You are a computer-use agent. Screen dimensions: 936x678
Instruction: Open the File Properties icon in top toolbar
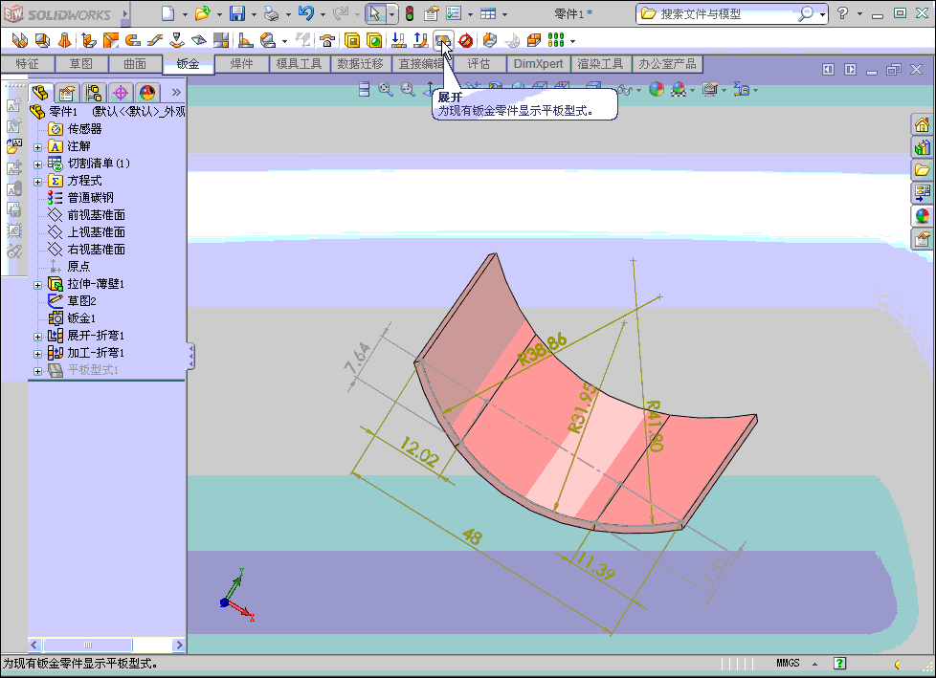tap(432, 13)
